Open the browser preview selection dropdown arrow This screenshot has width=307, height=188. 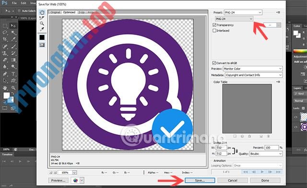tap(82, 180)
